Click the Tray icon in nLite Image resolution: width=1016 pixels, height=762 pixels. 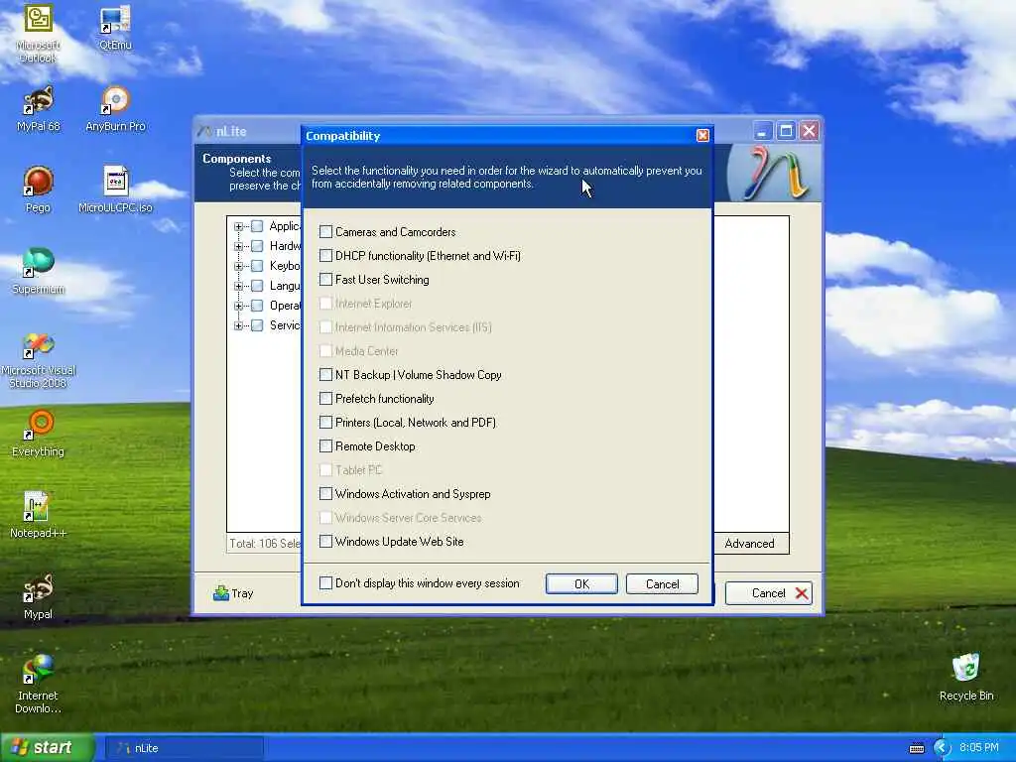coord(233,593)
